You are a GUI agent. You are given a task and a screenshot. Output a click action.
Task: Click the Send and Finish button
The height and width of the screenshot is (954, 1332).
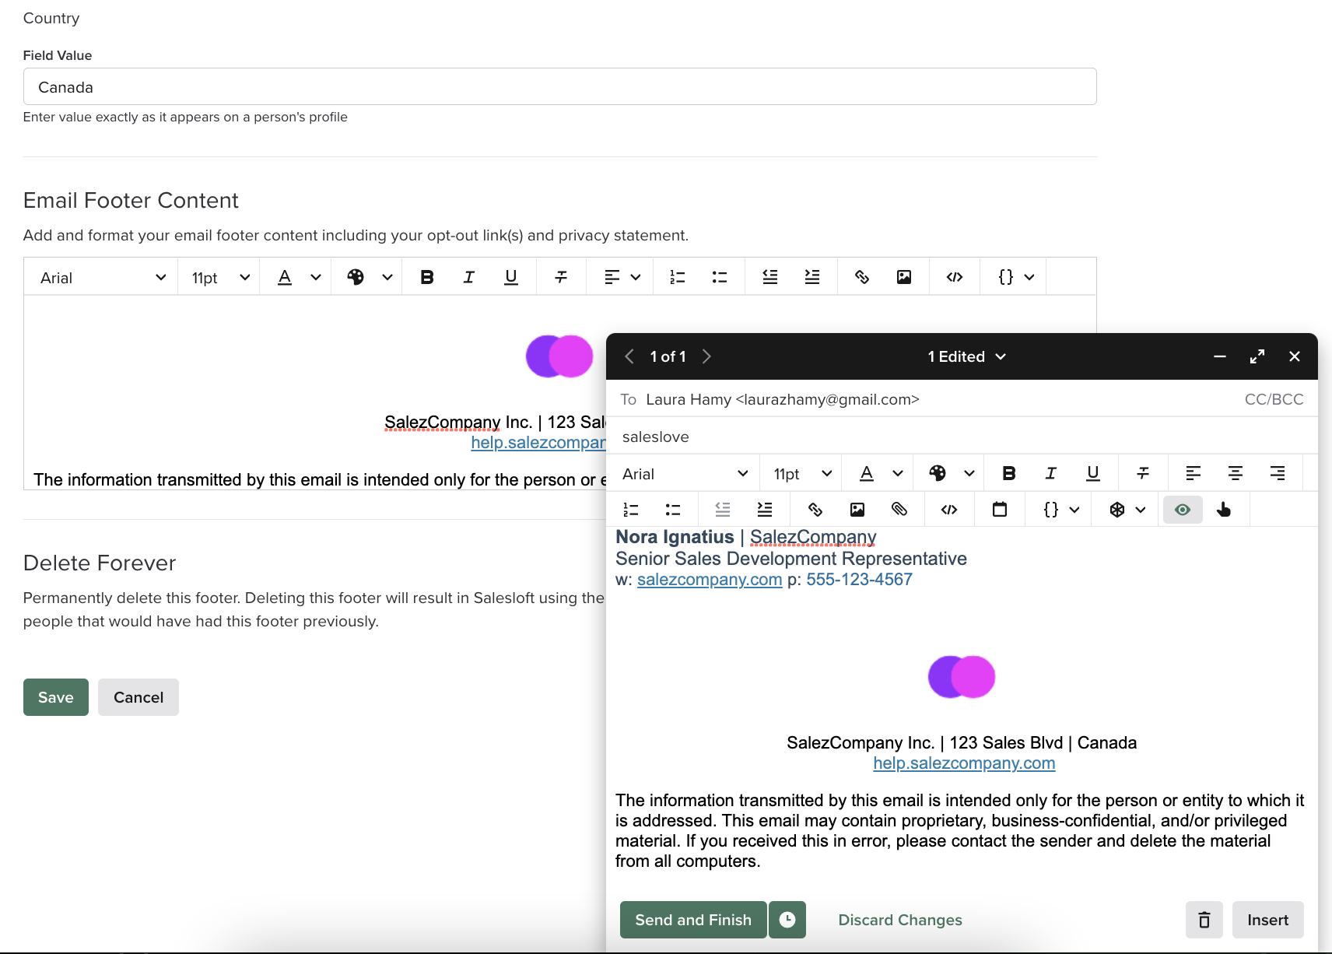click(692, 920)
